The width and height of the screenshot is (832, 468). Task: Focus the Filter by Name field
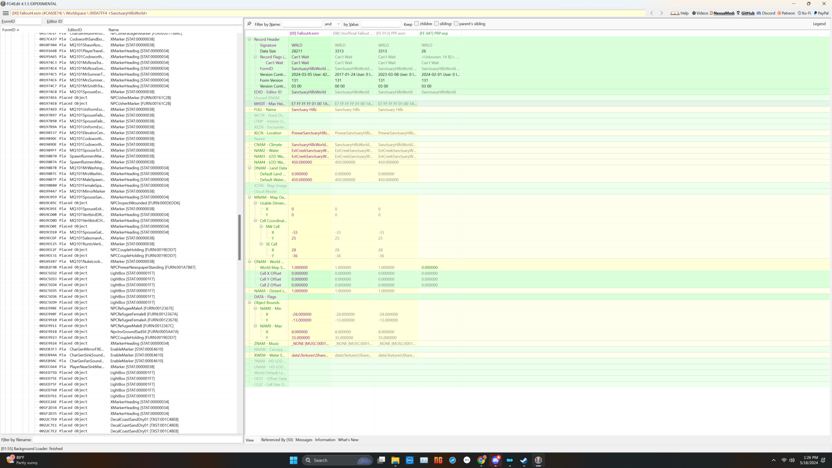pyautogui.click(x=302, y=24)
